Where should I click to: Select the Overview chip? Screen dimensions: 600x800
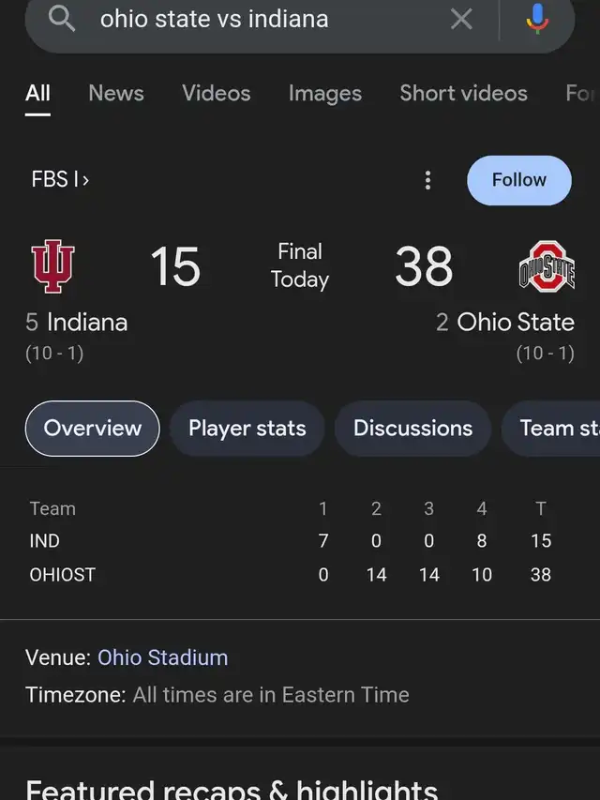[x=93, y=428]
